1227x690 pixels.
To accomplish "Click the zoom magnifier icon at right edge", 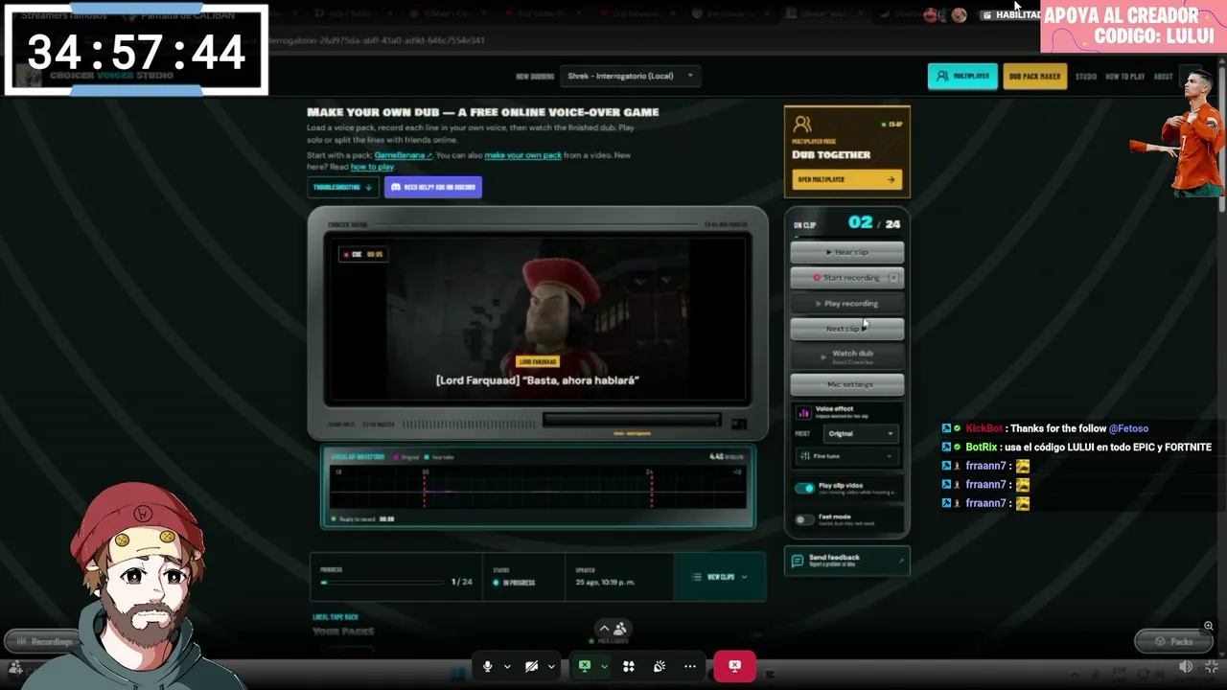I will [x=1208, y=626].
